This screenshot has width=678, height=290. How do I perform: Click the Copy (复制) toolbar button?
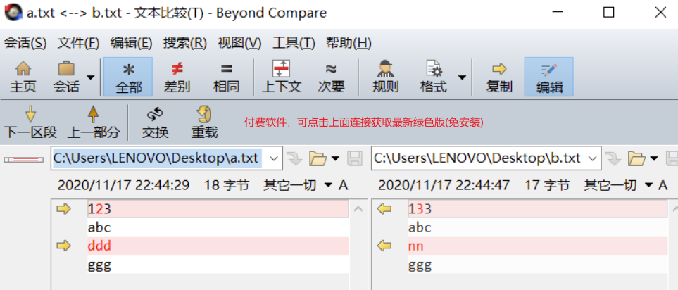[x=499, y=77]
